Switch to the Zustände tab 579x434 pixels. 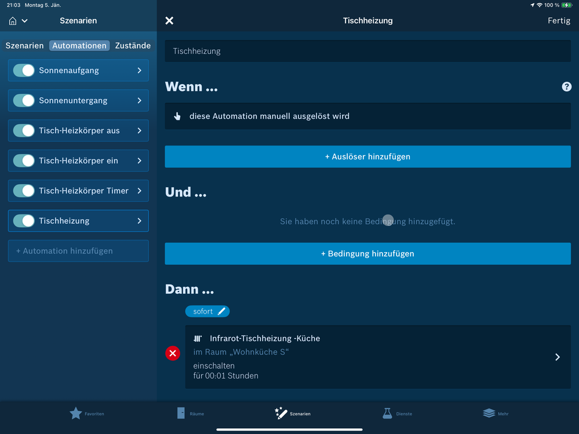[x=133, y=46]
